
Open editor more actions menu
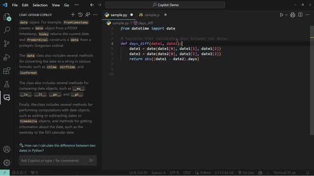click(308, 15)
